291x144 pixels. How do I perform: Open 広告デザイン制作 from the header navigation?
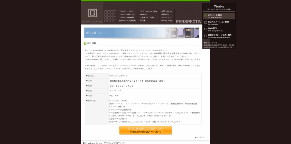click(147, 18)
